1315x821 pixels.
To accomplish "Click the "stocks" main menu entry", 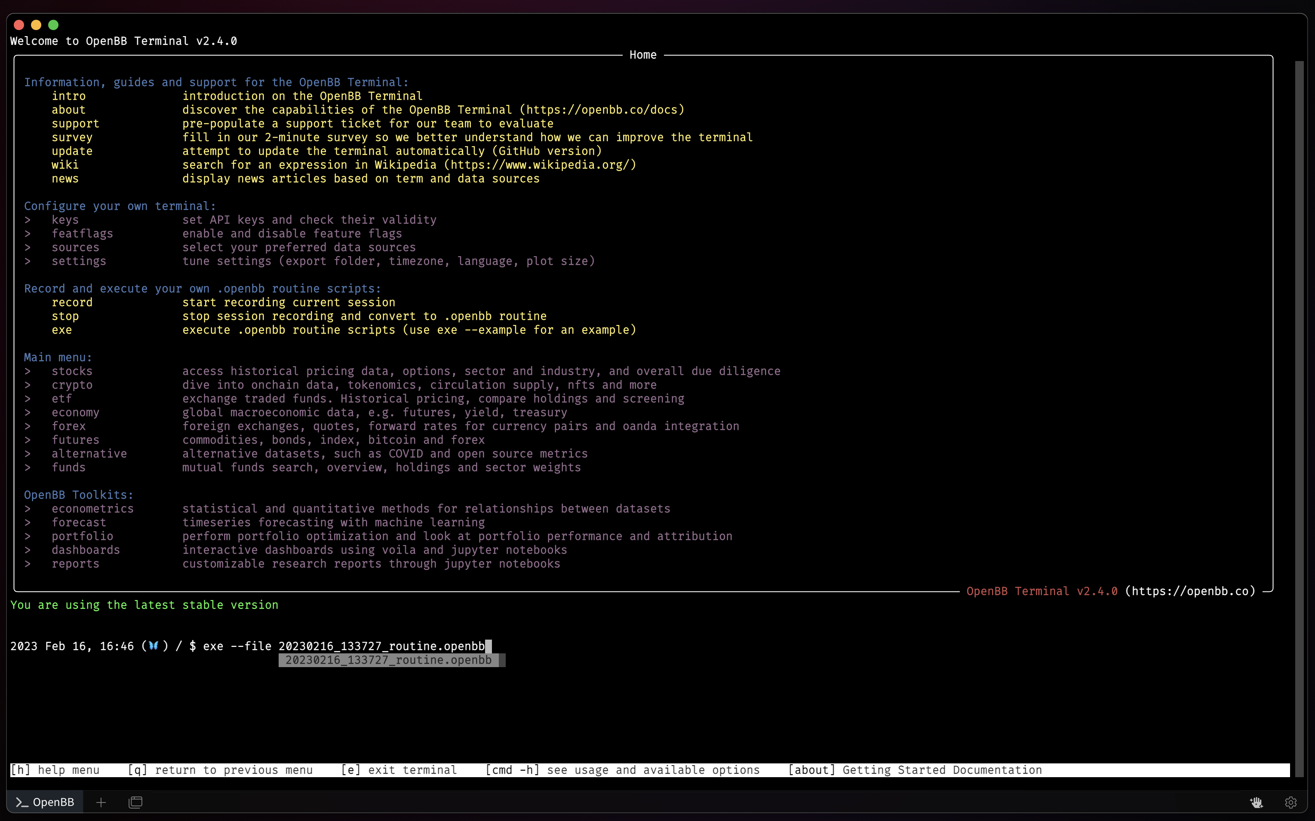I will 72,371.
